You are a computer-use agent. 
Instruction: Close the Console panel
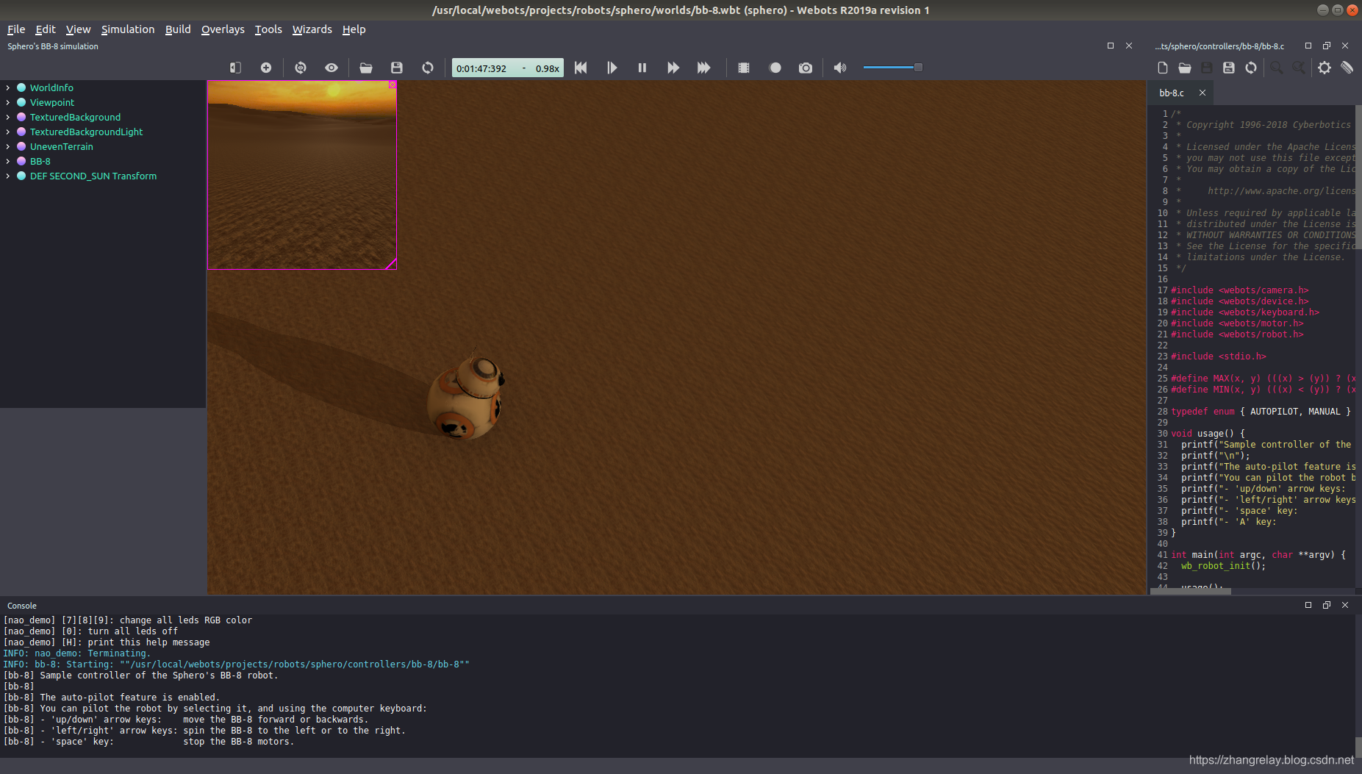pyautogui.click(x=1345, y=605)
